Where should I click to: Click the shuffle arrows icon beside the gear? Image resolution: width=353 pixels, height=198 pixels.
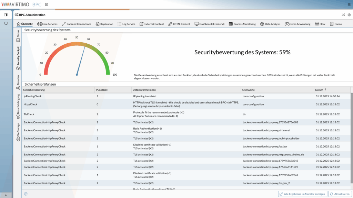[343, 15]
